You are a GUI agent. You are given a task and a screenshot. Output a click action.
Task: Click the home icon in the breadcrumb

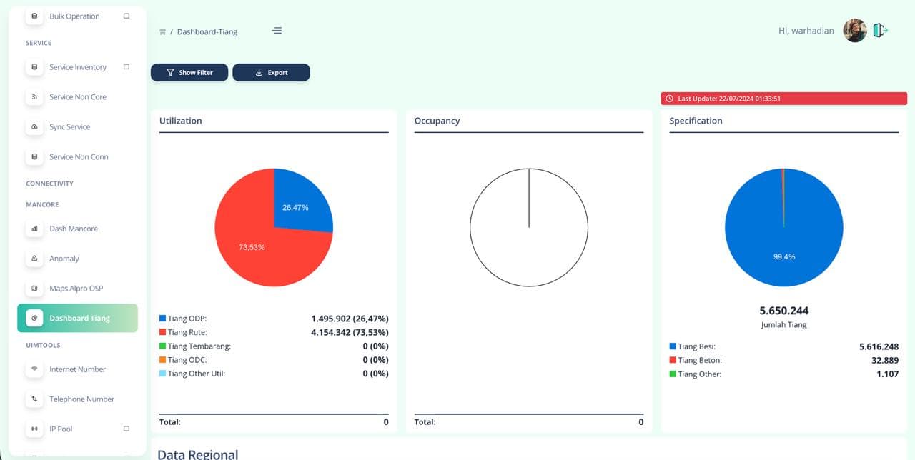coord(163,32)
